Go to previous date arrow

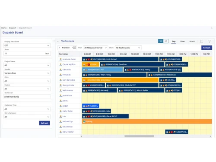[60, 48]
